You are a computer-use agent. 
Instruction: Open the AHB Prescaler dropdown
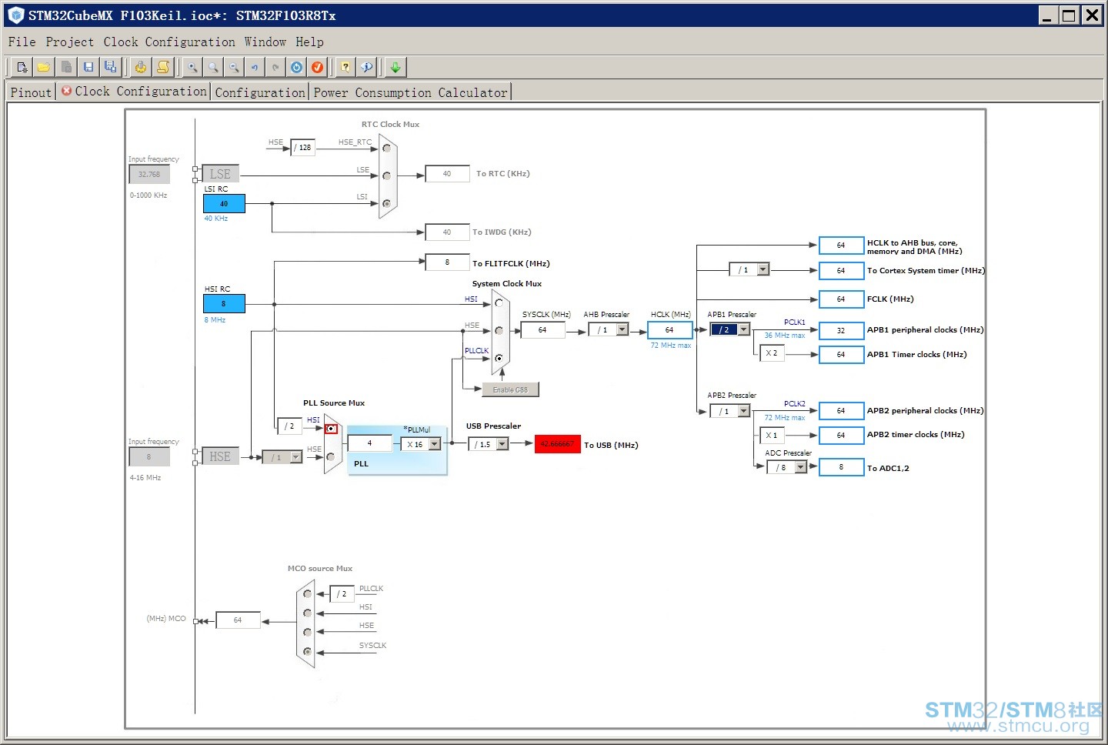tap(622, 329)
